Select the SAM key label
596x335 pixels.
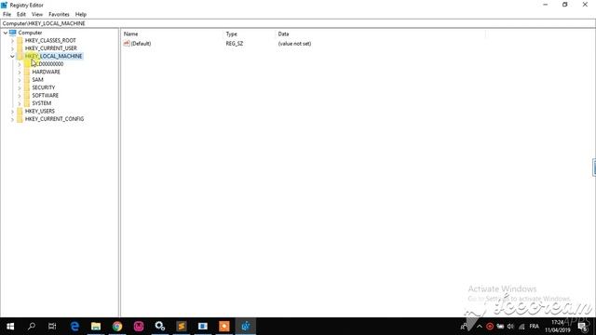coord(37,80)
